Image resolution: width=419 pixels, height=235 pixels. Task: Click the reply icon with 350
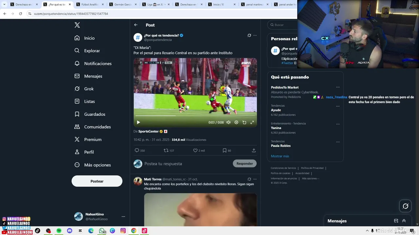(137, 150)
